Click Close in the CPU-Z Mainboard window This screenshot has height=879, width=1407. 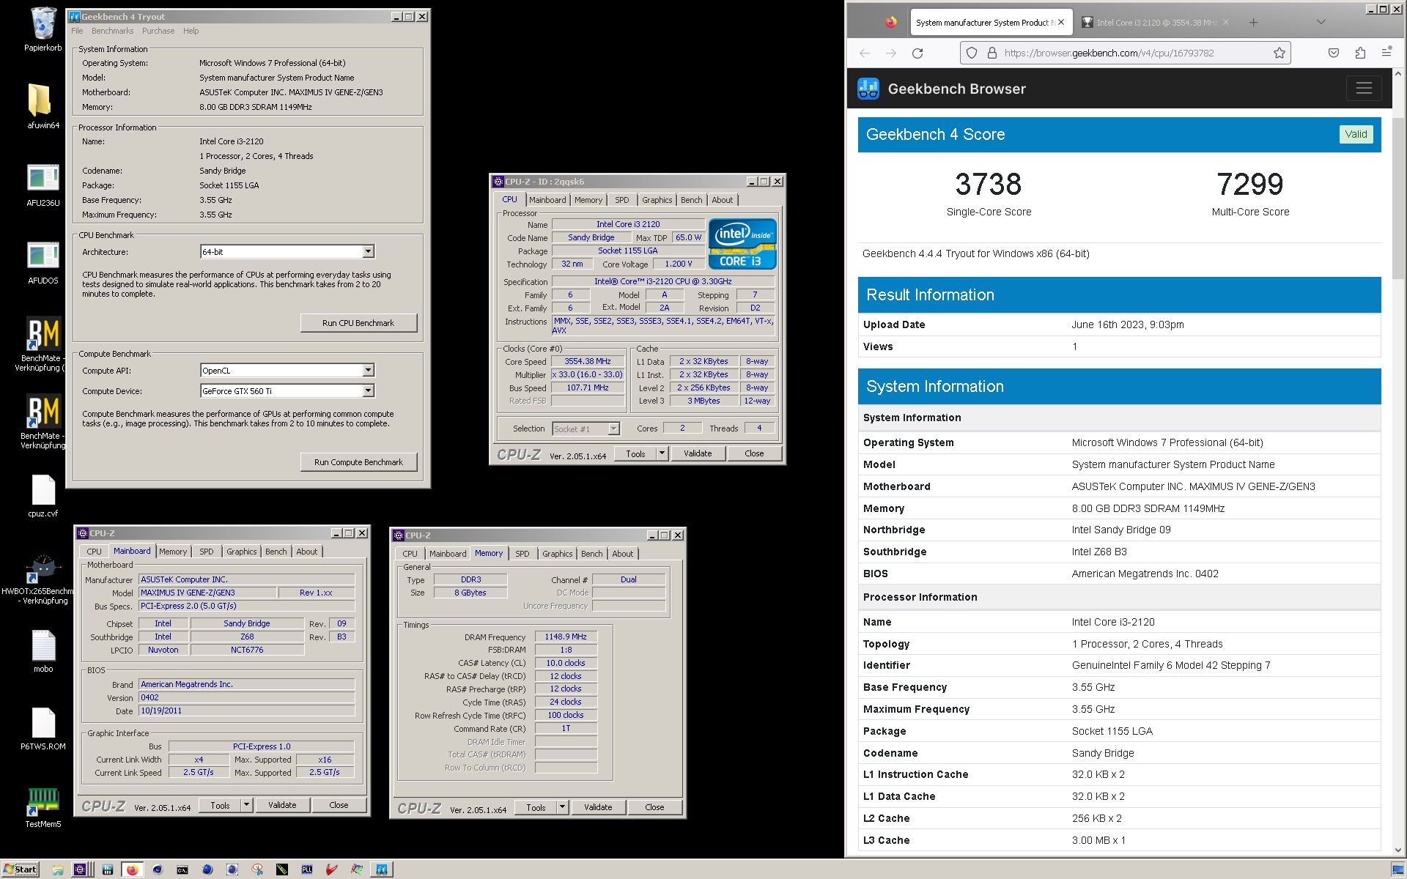(x=339, y=805)
